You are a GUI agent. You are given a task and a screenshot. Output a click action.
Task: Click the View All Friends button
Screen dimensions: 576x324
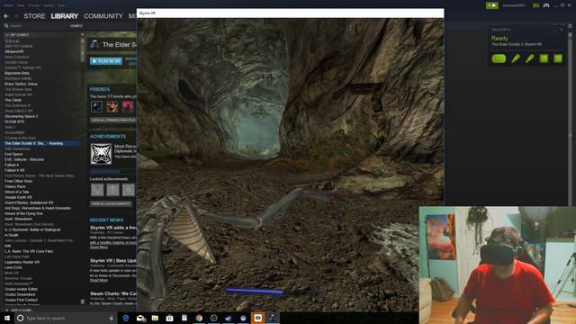[x=113, y=120]
